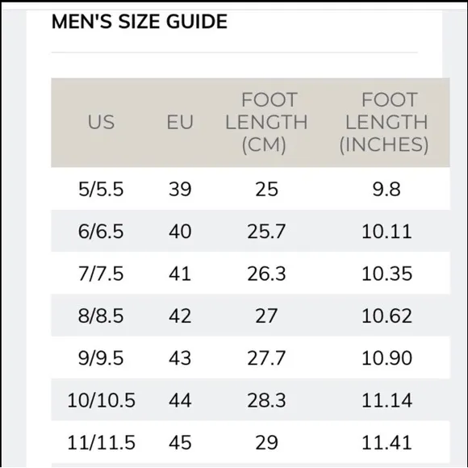The height and width of the screenshot is (468, 468).
Task: Select US size 8/8.5 row
Action: point(250,315)
